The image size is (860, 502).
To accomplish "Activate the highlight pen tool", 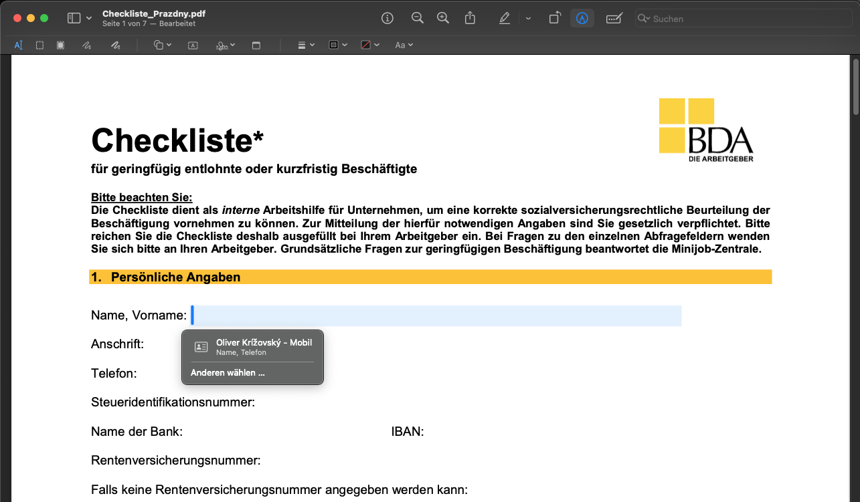I will [x=505, y=18].
